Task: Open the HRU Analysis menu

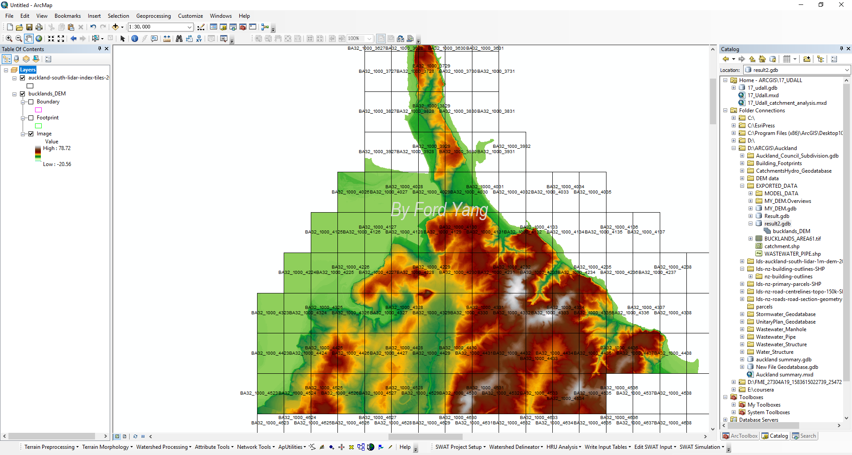Action: point(564,447)
